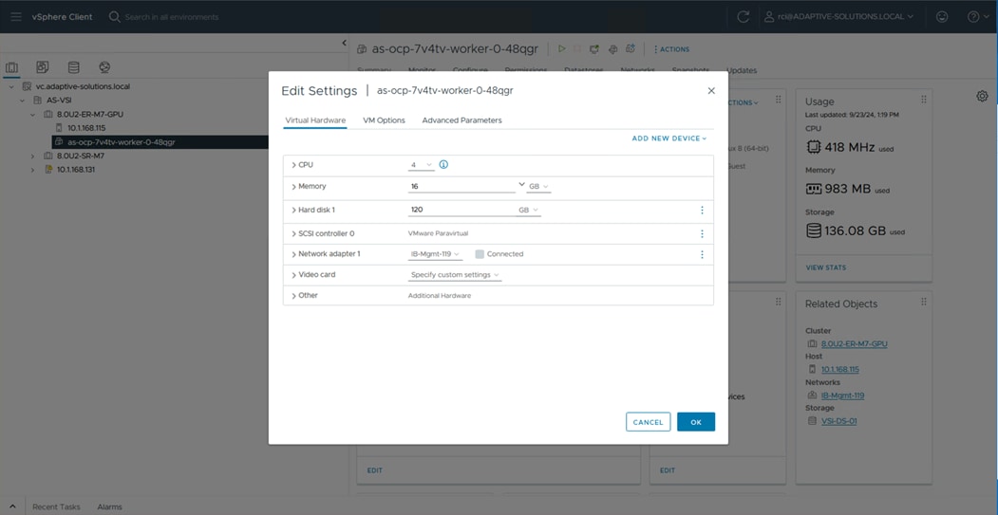
Task: Switch to the VM Options tab
Action: [384, 120]
